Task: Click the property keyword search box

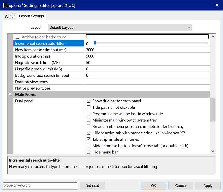Action: point(40,185)
